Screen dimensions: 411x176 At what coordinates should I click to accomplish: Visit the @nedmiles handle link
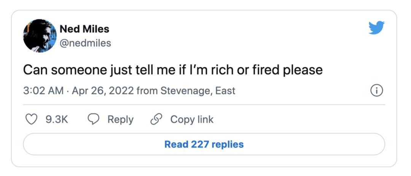[86, 43]
